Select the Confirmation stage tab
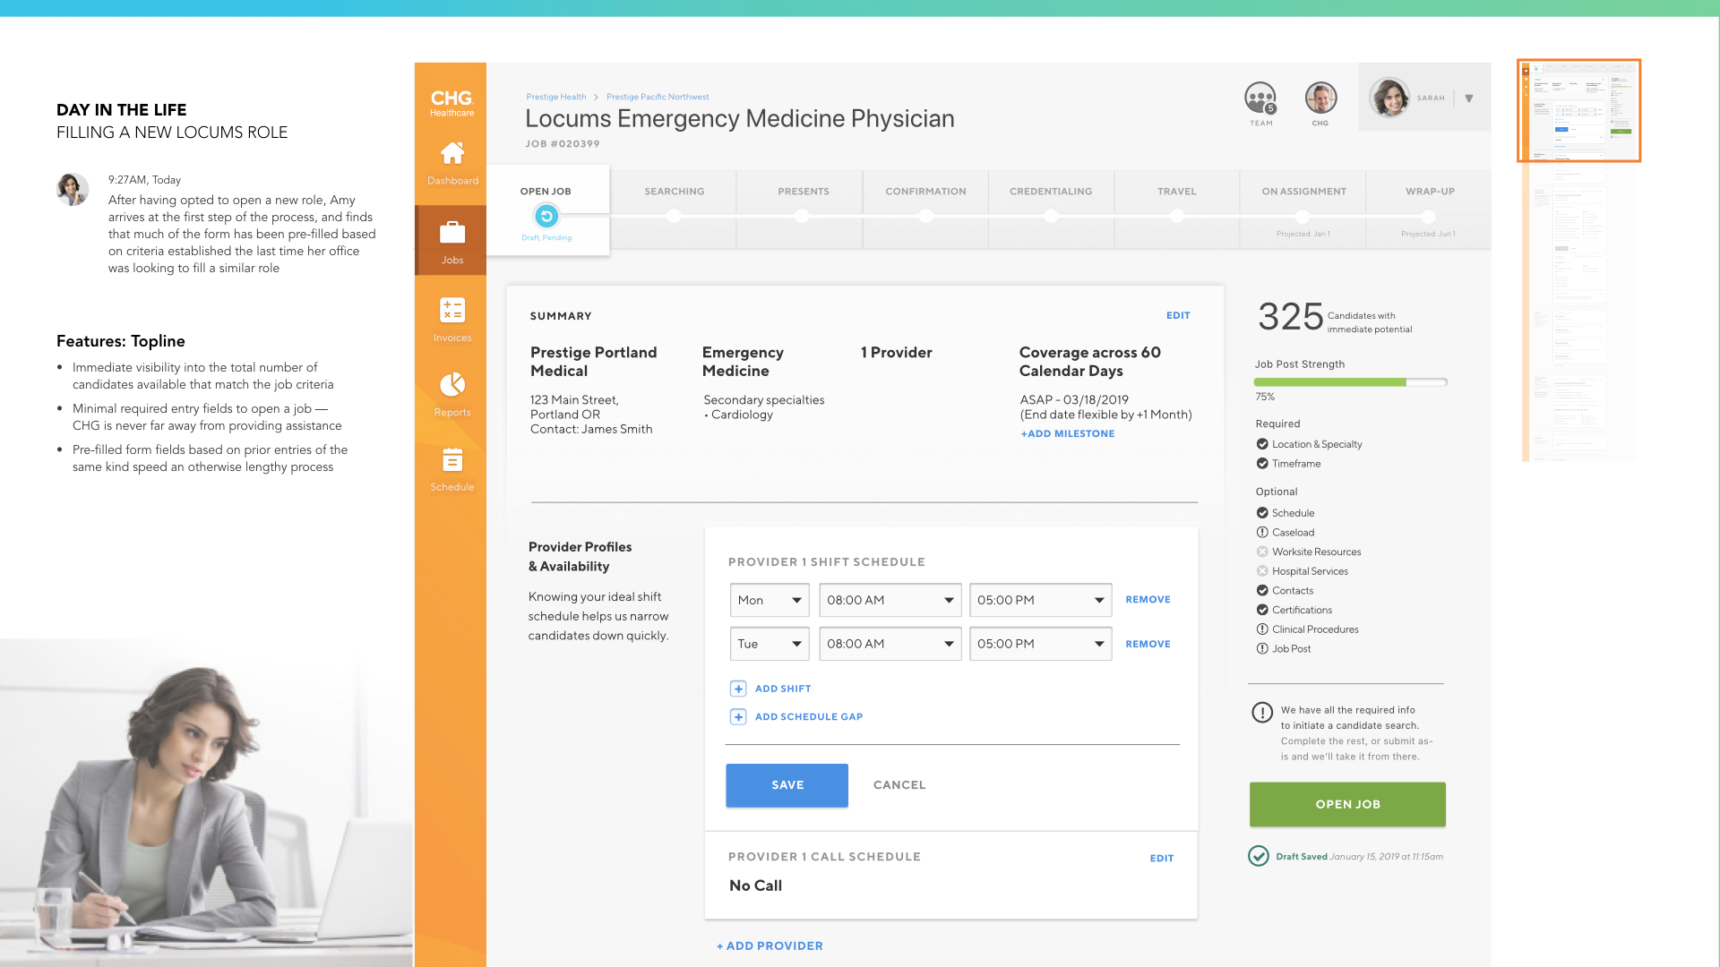 925,210
